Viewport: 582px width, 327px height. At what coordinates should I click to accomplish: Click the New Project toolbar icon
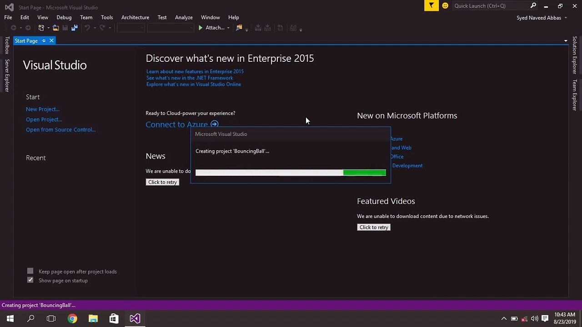point(41,28)
